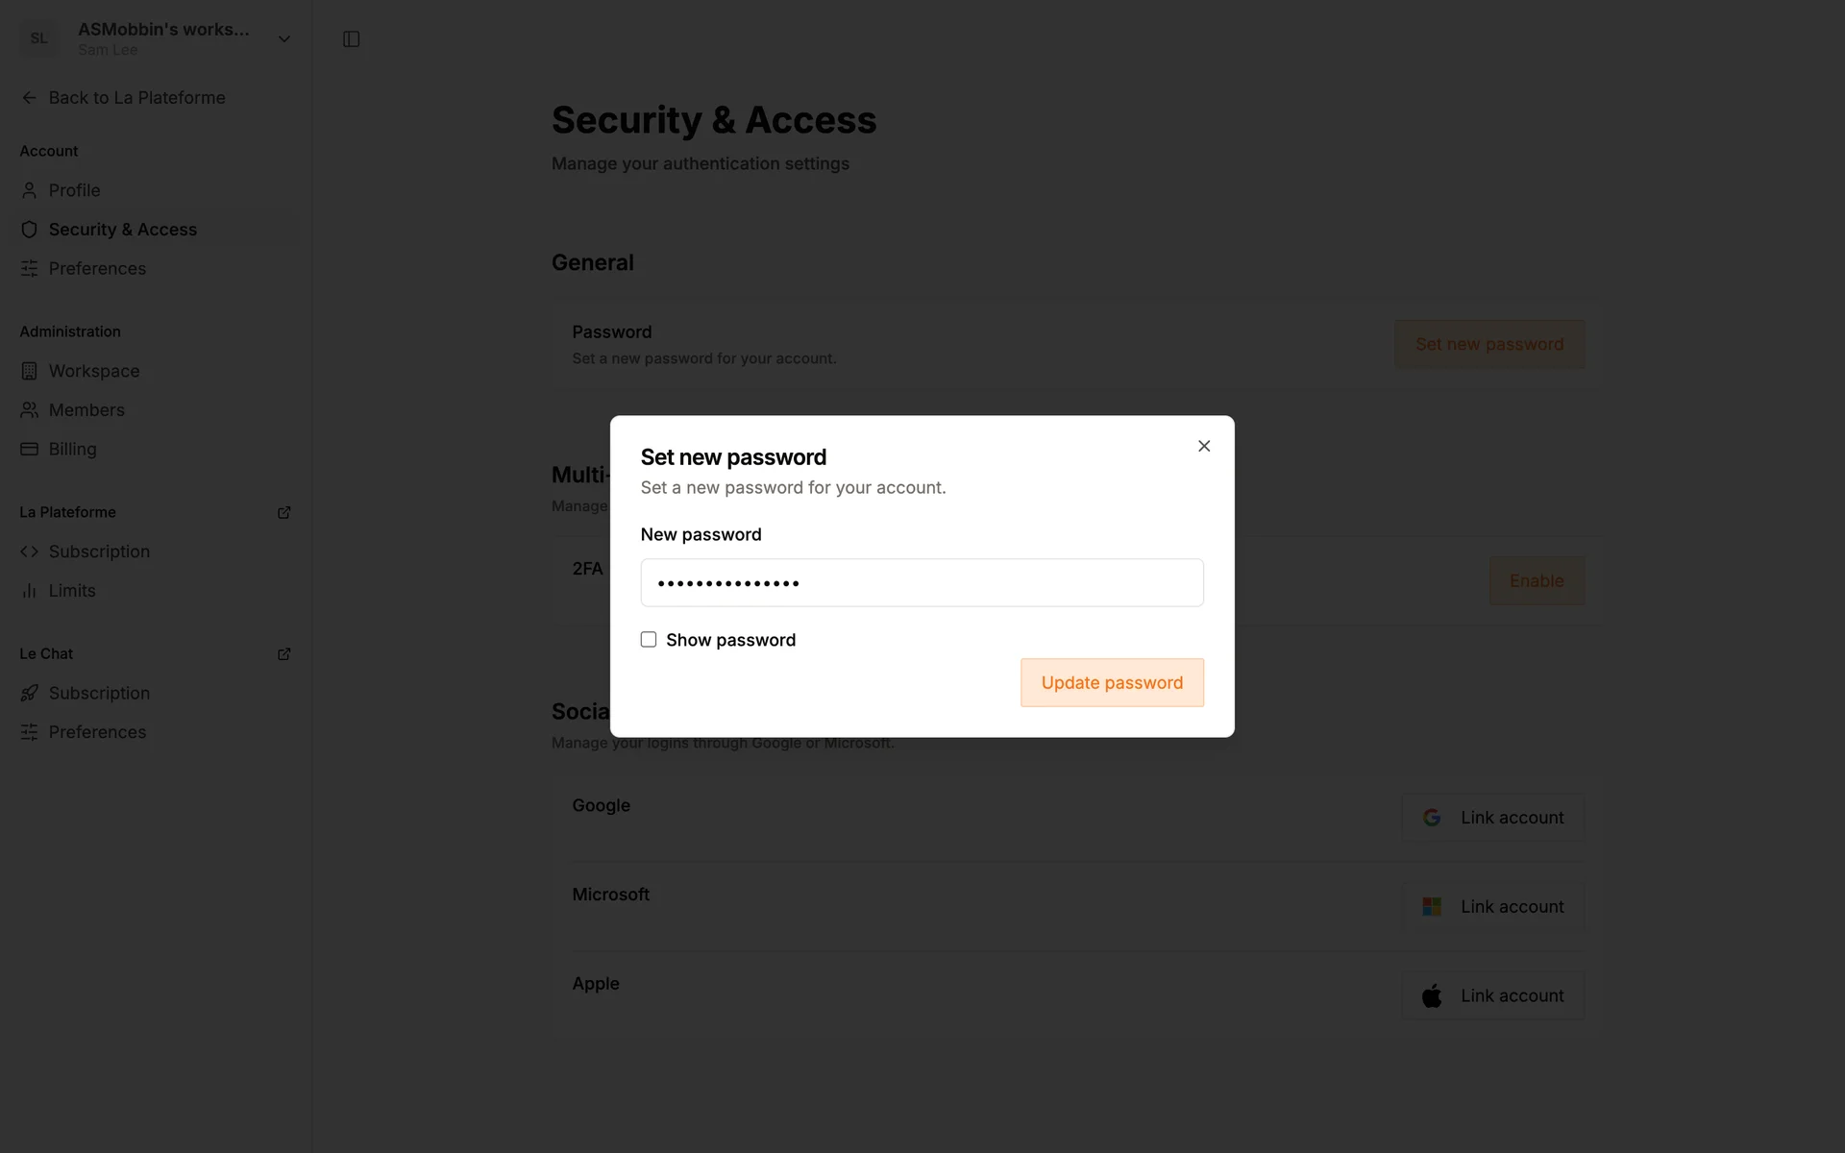This screenshot has width=1845, height=1153.
Task: Select Limits under La Plateforme
Action: (72, 591)
